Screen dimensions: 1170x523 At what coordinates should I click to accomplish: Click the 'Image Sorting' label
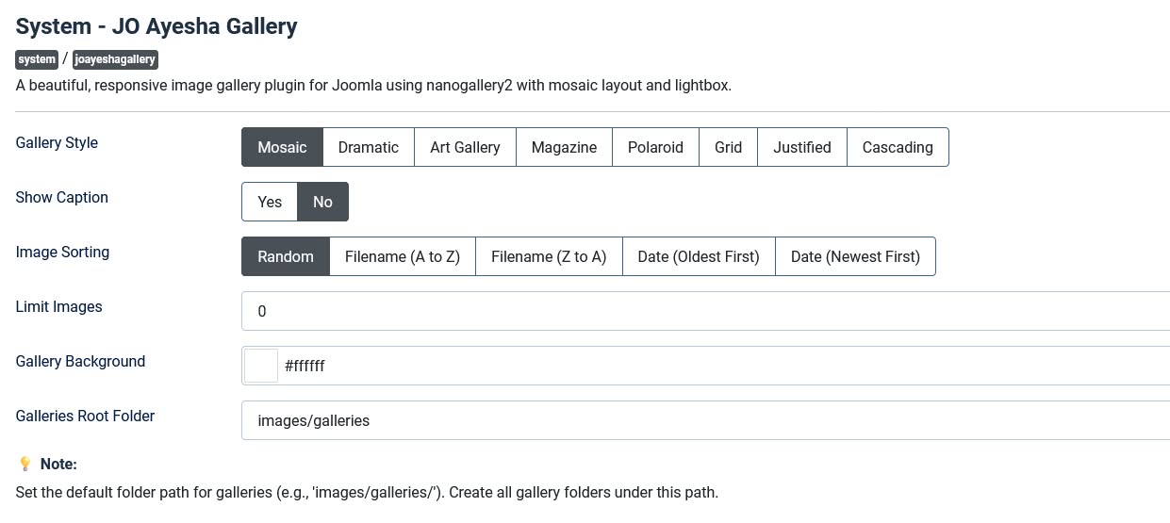click(62, 253)
